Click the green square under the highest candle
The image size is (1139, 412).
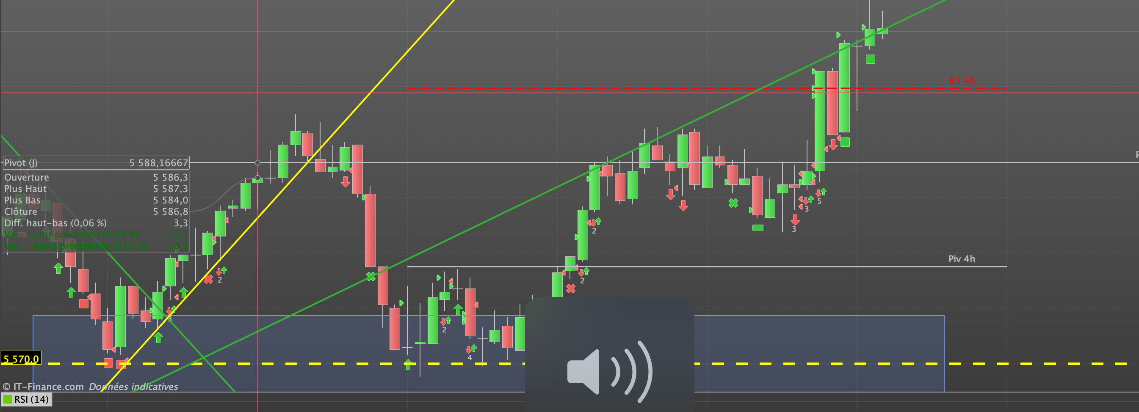click(x=870, y=59)
